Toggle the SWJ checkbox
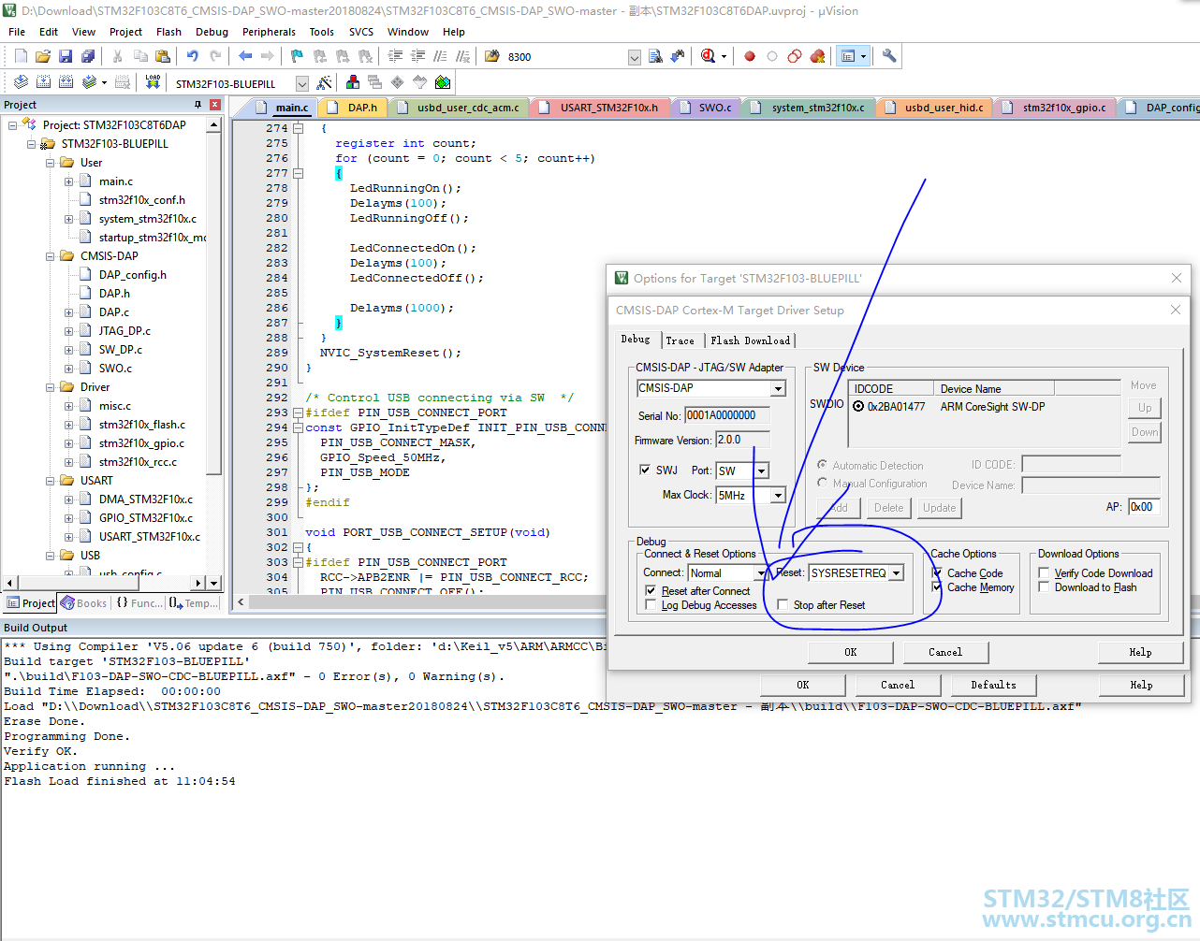 [645, 470]
